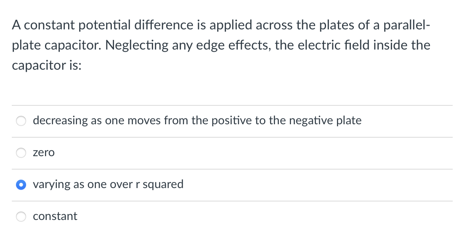Deselect "varying as one over r squared" option
The width and height of the screenshot is (467, 246).
pyautogui.click(x=21, y=184)
